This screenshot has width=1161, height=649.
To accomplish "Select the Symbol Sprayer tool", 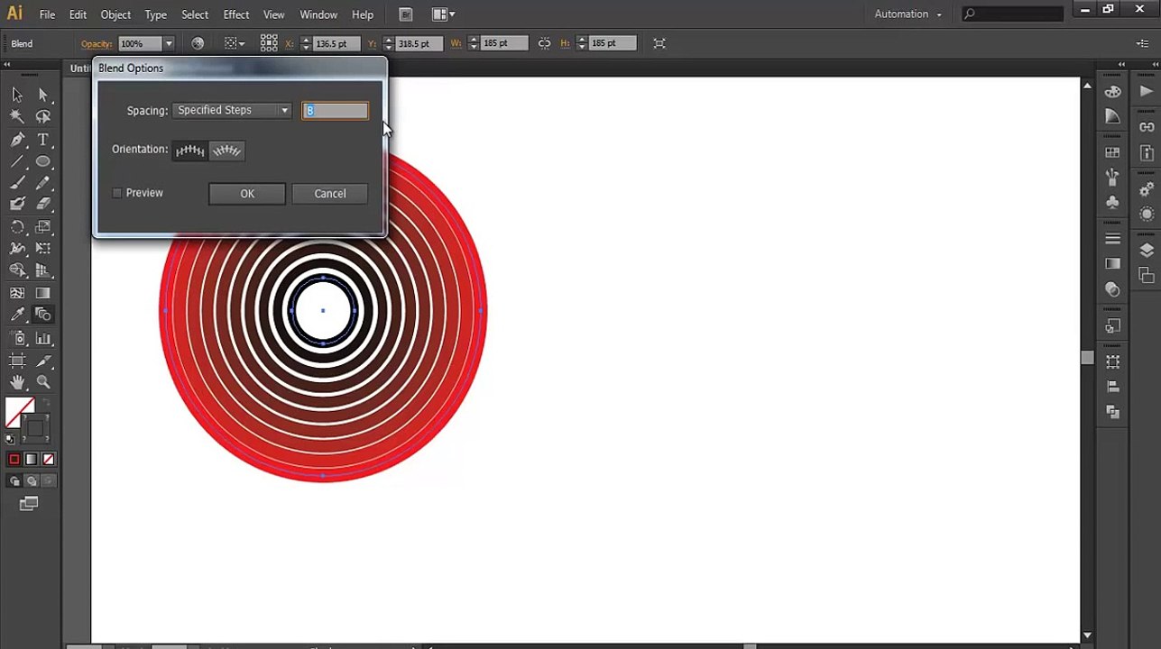I will pos(17,339).
